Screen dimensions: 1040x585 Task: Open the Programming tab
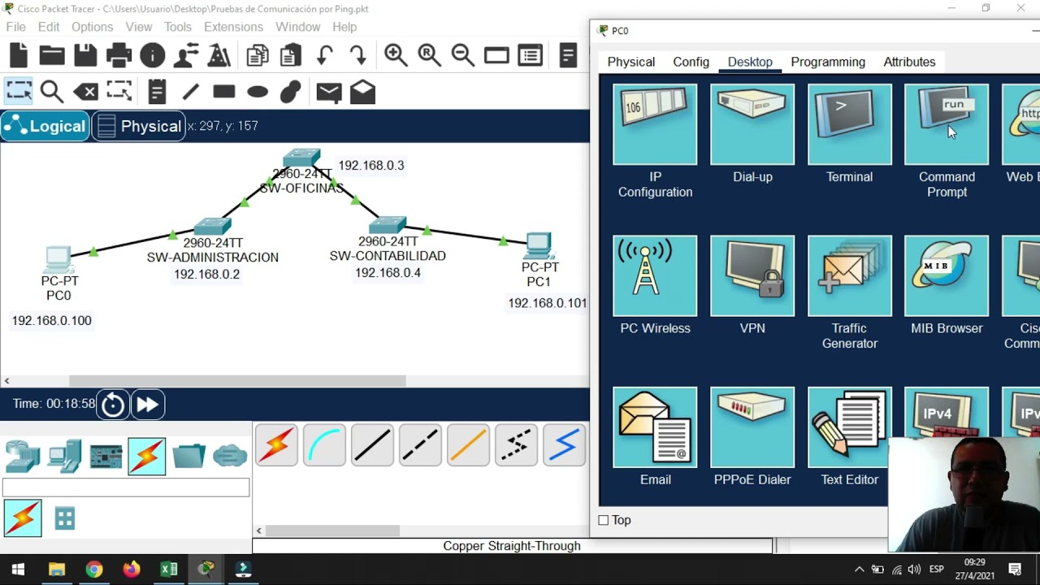click(828, 62)
